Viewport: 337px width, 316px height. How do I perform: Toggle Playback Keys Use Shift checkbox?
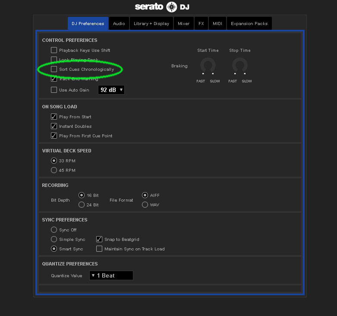click(x=54, y=51)
